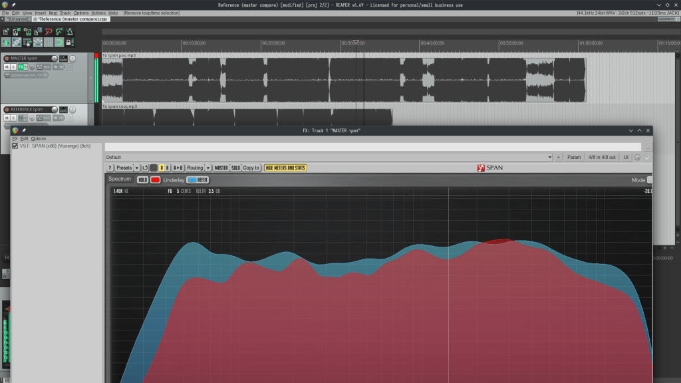
Task: Switch to the Unsaved project tab
Action: tap(16, 19)
